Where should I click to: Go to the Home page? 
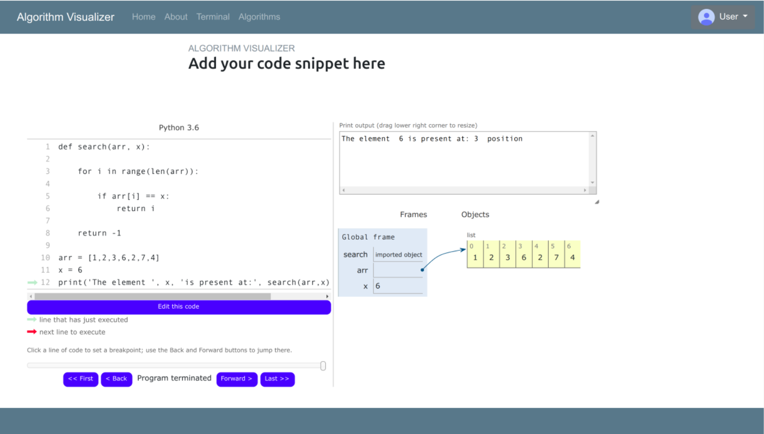(x=143, y=17)
